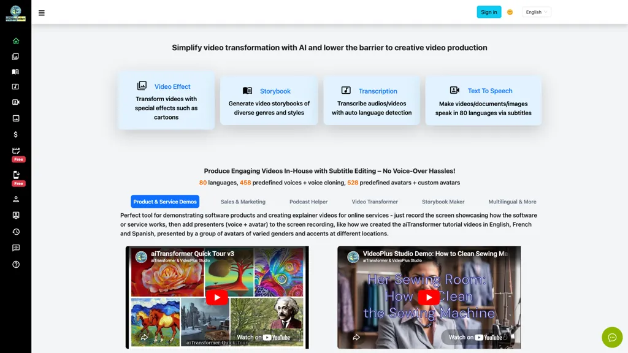Image resolution: width=628 pixels, height=353 pixels.
Task: Click Watch on YouTube on the Quick Tour video
Action: point(263,338)
